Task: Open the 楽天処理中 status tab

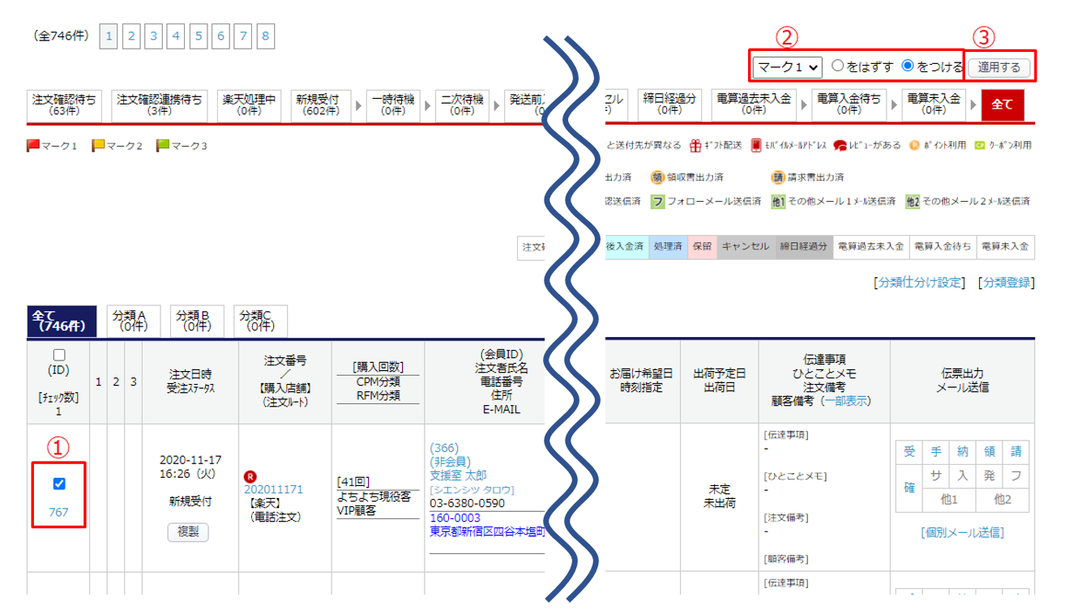Action: 250,104
